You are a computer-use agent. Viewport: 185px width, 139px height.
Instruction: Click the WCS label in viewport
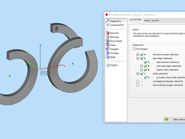(x=44, y=73)
